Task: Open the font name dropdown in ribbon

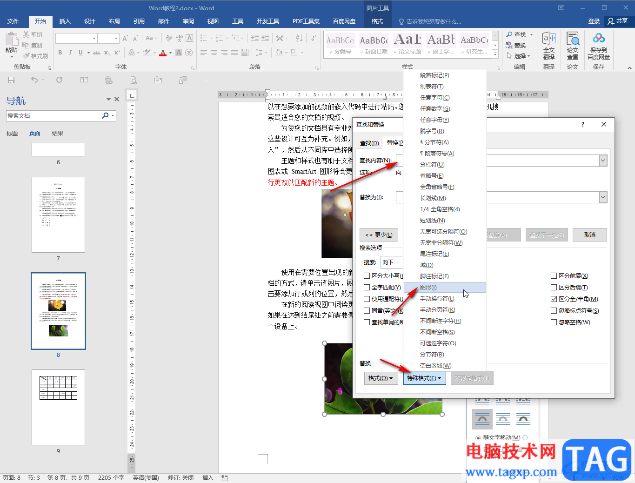Action: click(x=94, y=38)
